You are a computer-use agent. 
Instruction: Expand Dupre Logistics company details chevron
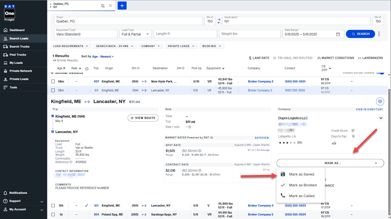click(x=381, y=118)
